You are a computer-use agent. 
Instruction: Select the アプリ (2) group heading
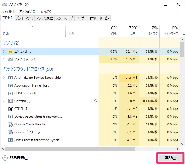pyautogui.click(x=11, y=43)
